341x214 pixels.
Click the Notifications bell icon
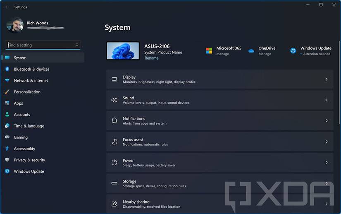[x=114, y=120]
